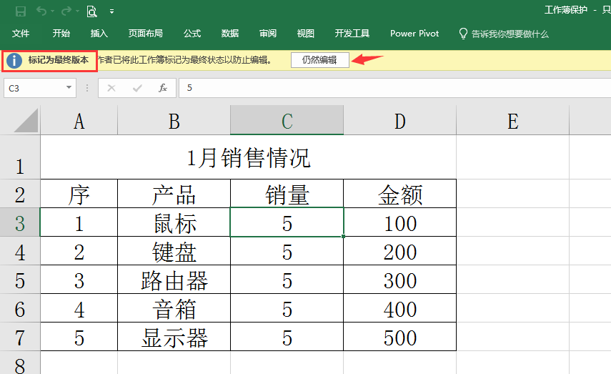This screenshot has height=374, width=611.
Task: Click the 仍然编辑 button
Action: coord(320,60)
